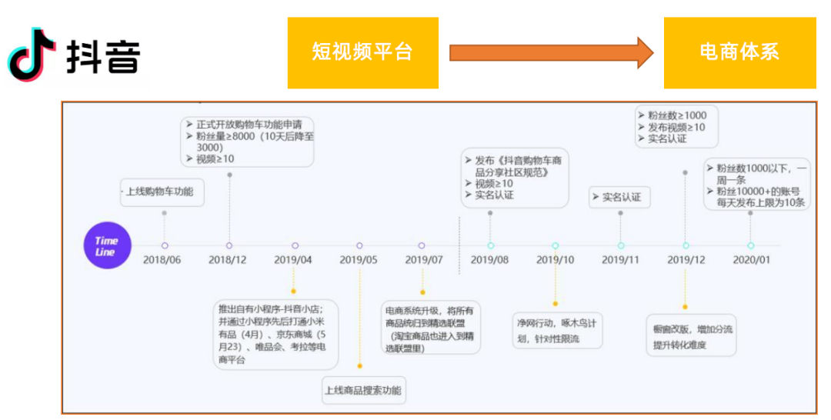Click the 2018/12 date label
The width and height of the screenshot is (831, 420).
click(227, 260)
